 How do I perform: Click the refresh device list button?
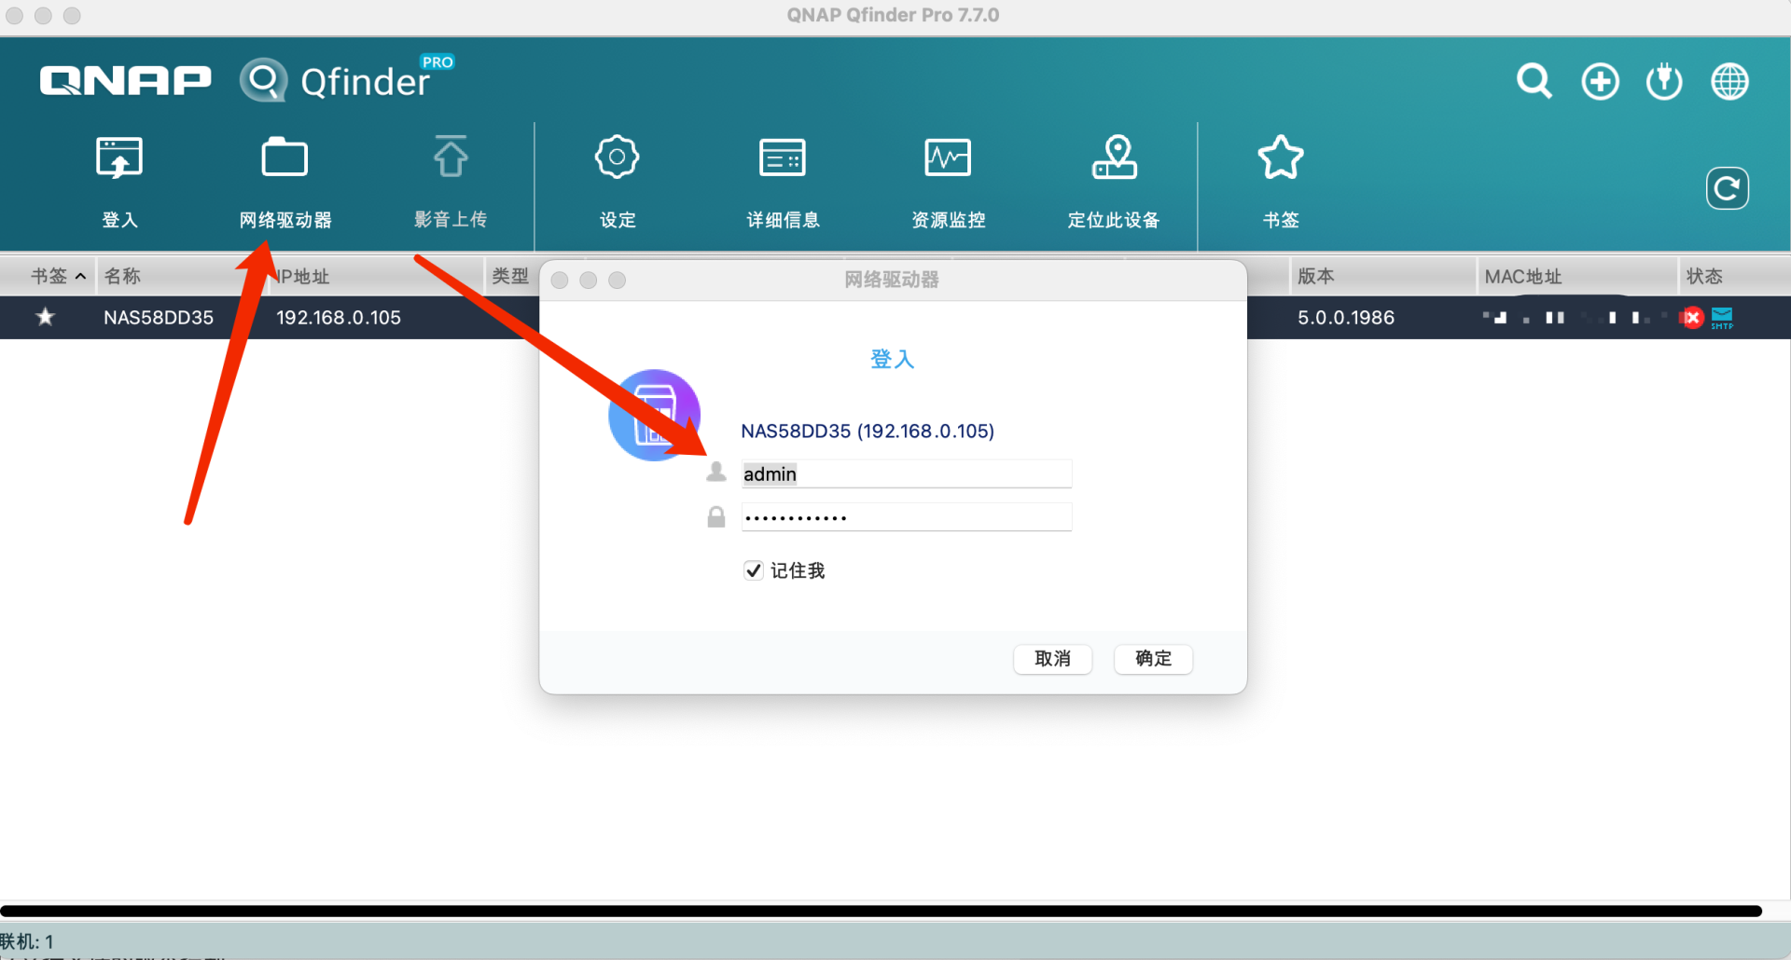(x=1727, y=189)
